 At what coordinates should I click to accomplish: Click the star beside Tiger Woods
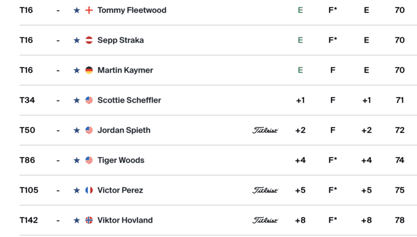tap(77, 160)
